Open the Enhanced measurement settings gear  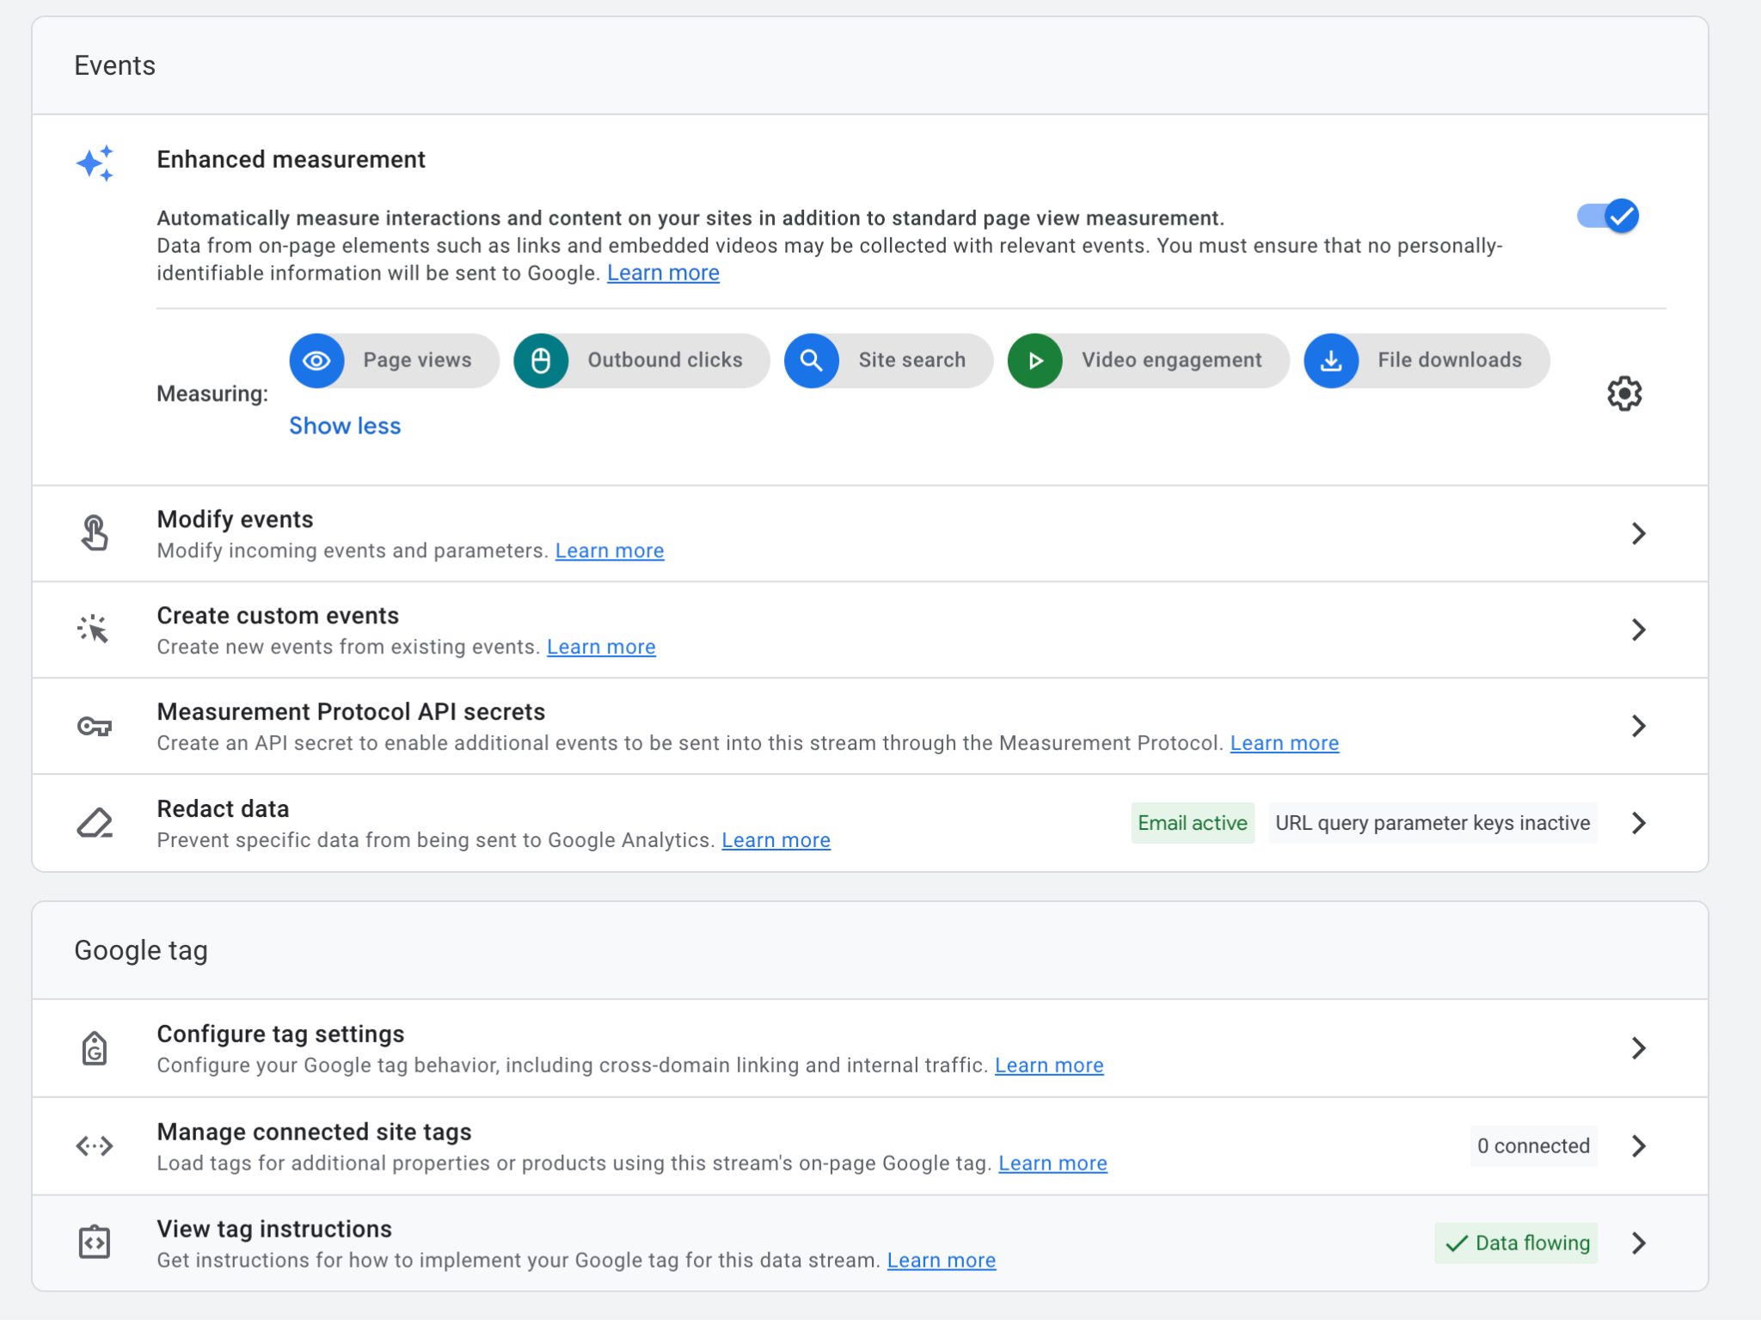click(1624, 394)
